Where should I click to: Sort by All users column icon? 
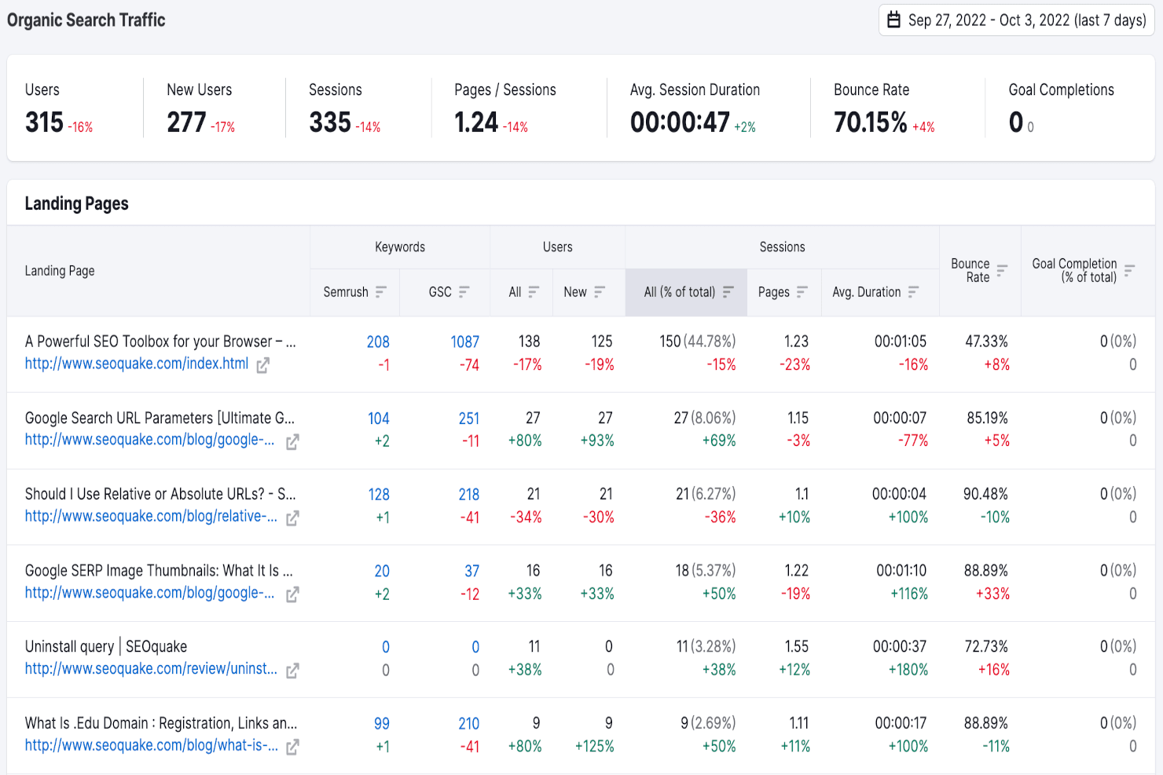tap(534, 292)
